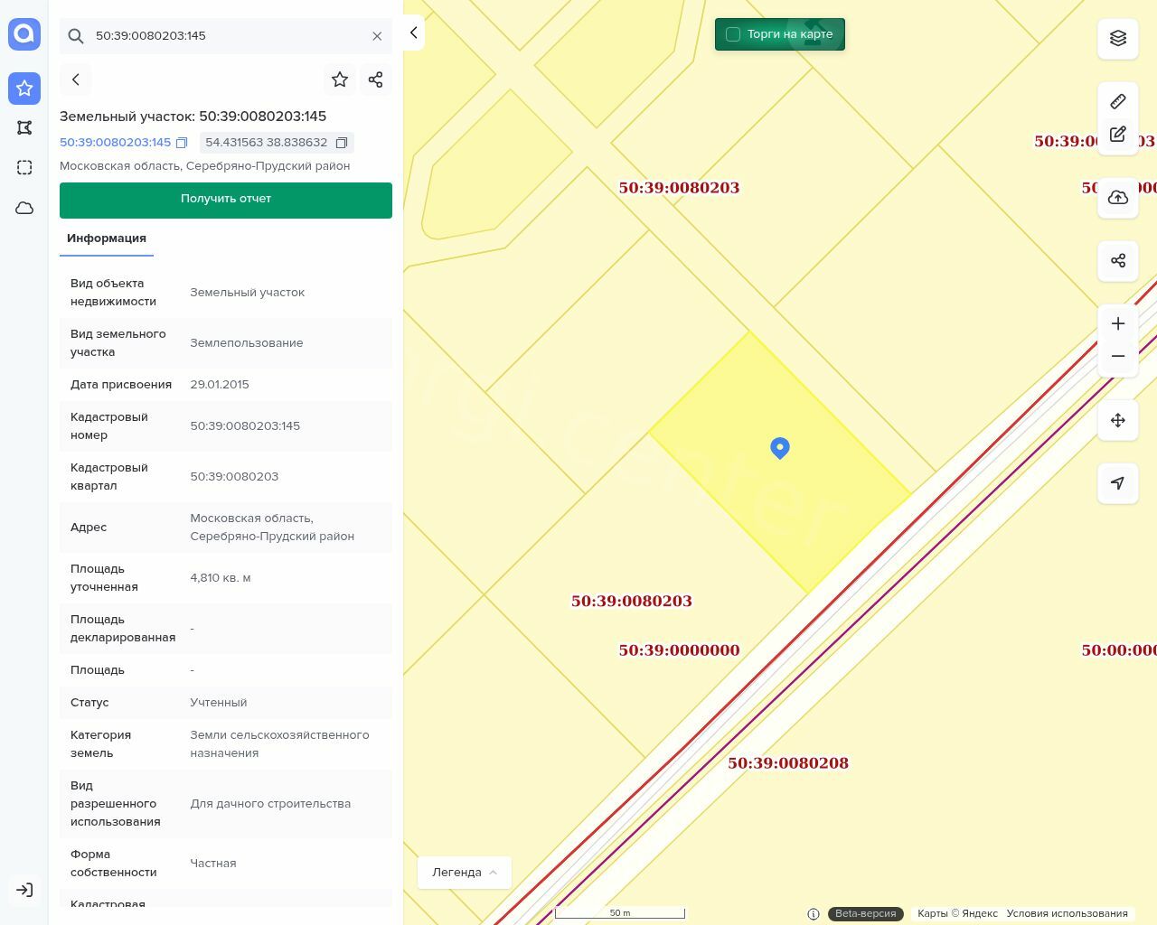
Task: Open the 'Условия использования' link
Action: [x=1067, y=913]
